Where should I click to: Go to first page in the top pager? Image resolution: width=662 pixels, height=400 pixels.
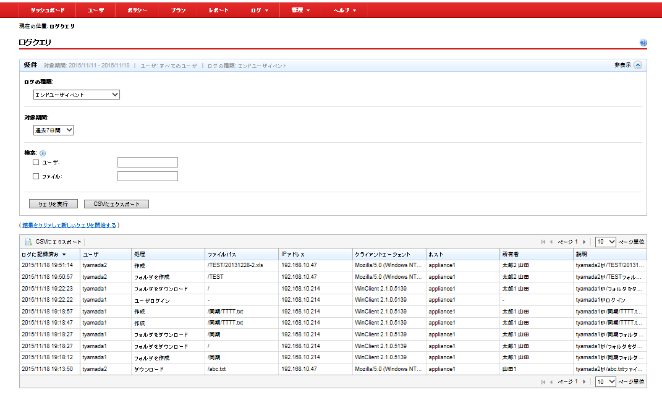coord(543,242)
